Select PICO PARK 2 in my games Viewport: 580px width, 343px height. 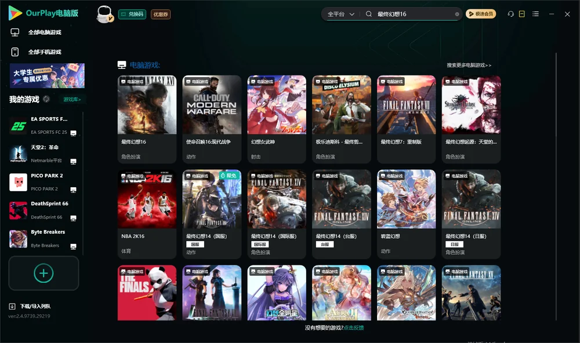[43, 182]
